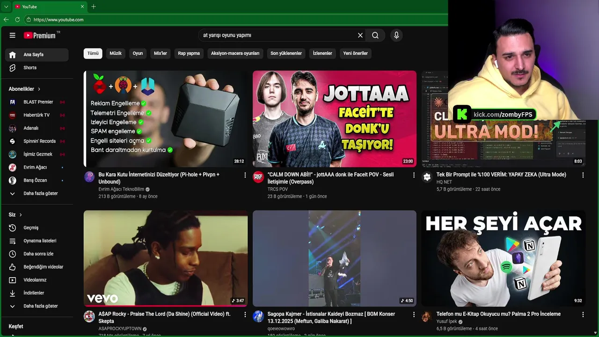The height and width of the screenshot is (337, 599).
Task: Start voice search with microphone icon
Action: [x=396, y=35]
